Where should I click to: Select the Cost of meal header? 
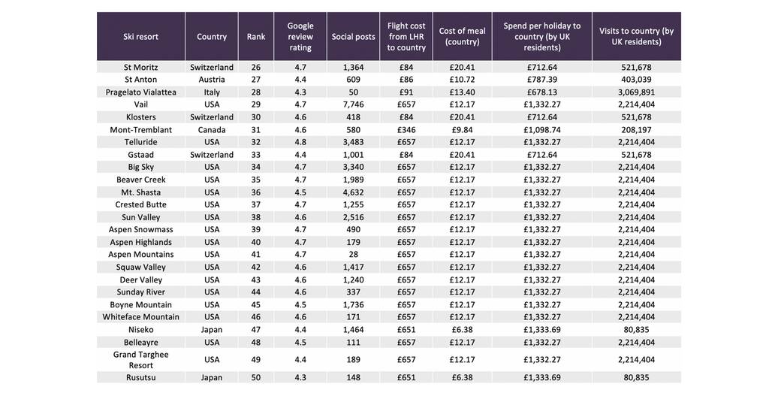(x=462, y=36)
